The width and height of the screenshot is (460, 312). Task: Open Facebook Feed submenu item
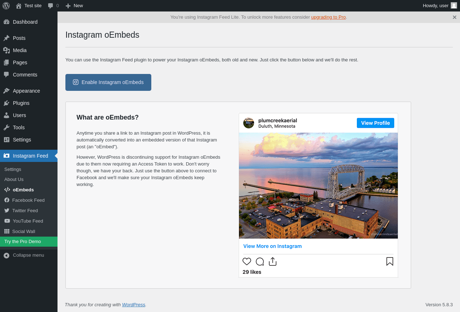(x=29, y=200)
